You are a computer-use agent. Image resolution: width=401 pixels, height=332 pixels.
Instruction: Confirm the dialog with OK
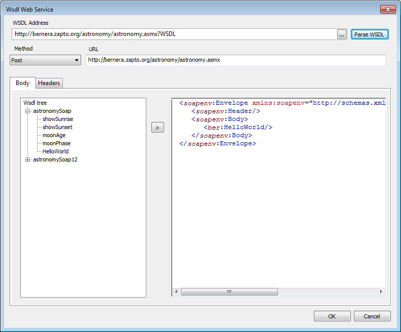click(x=332, y=316)
